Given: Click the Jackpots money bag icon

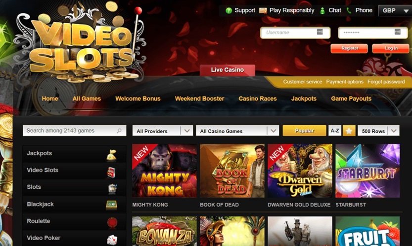Looking at the screenshot, I should pyautogui.click(x=112, y=155).
